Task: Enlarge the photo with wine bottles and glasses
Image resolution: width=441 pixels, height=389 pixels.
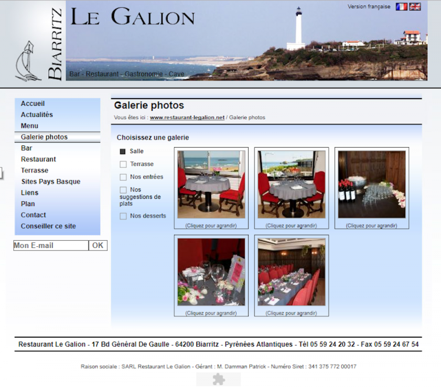Action: click(372, 184)
